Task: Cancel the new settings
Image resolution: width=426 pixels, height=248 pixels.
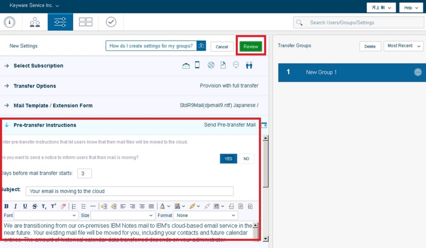Action: 222,47
